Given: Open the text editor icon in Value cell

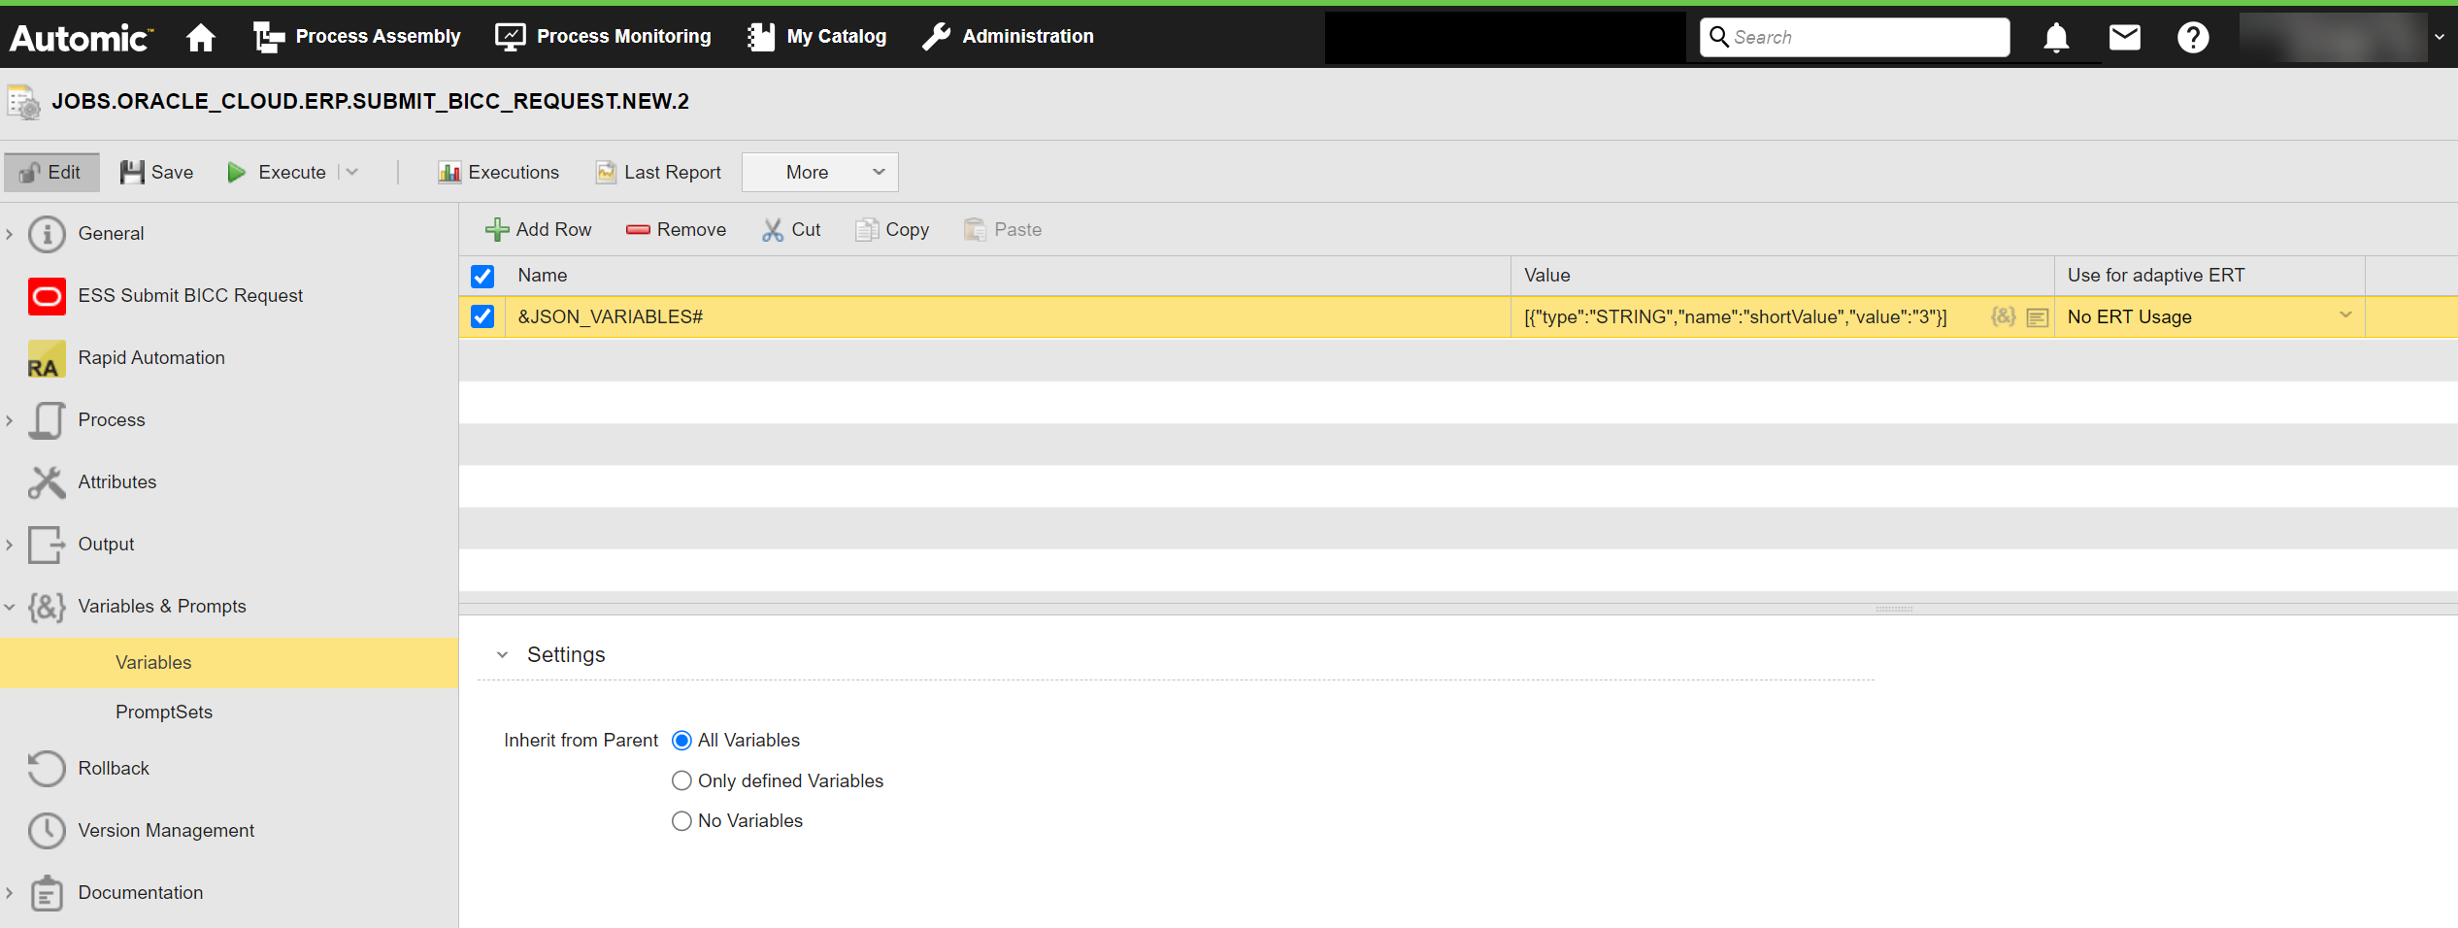Looking at the screenshot, I should 2037,317.
